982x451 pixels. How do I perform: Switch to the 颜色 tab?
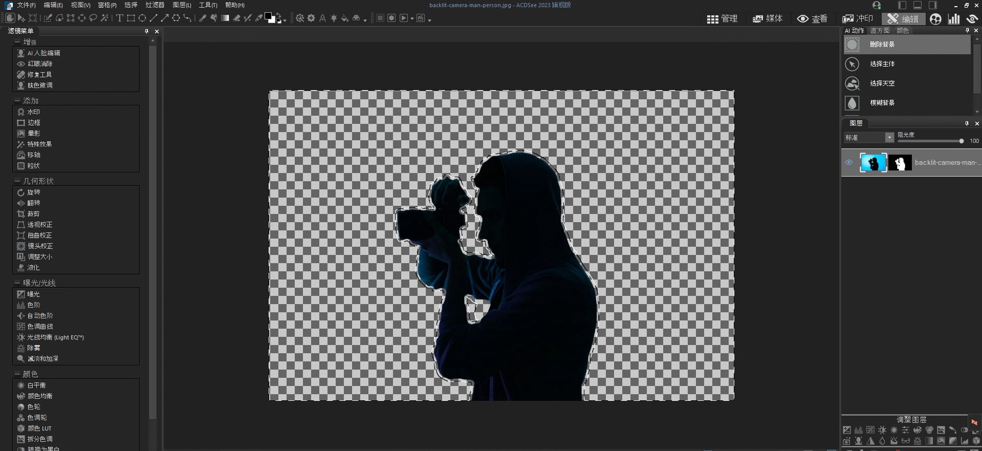point(903,31)
